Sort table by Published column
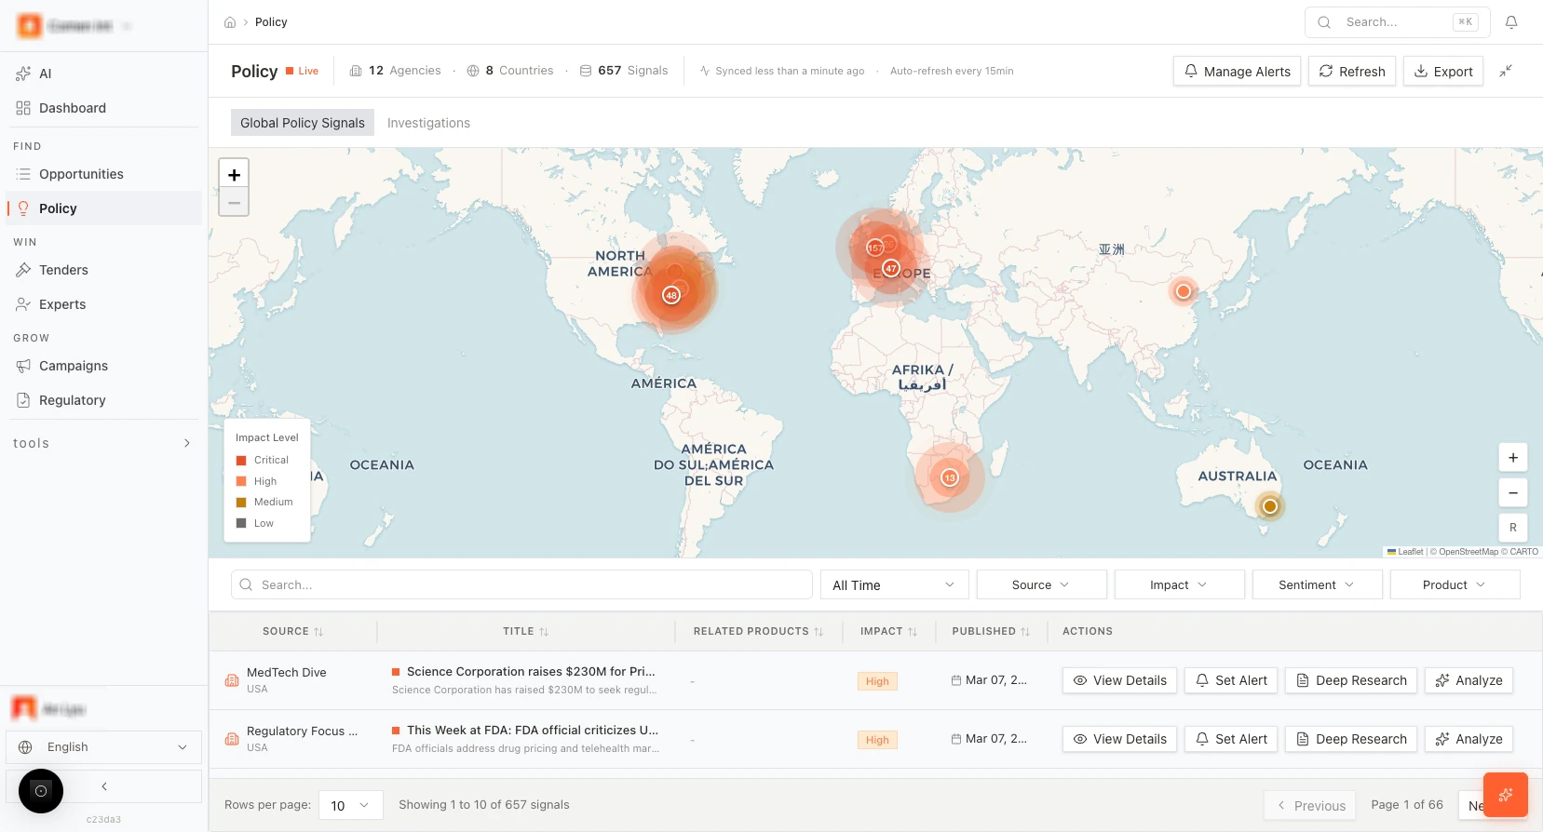The height and width of the screenshot is (832, 1543). (991, 631)
